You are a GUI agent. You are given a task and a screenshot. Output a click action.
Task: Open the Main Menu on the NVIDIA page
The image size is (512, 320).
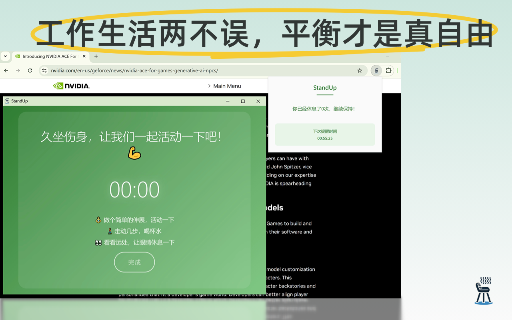click(227, 86)
